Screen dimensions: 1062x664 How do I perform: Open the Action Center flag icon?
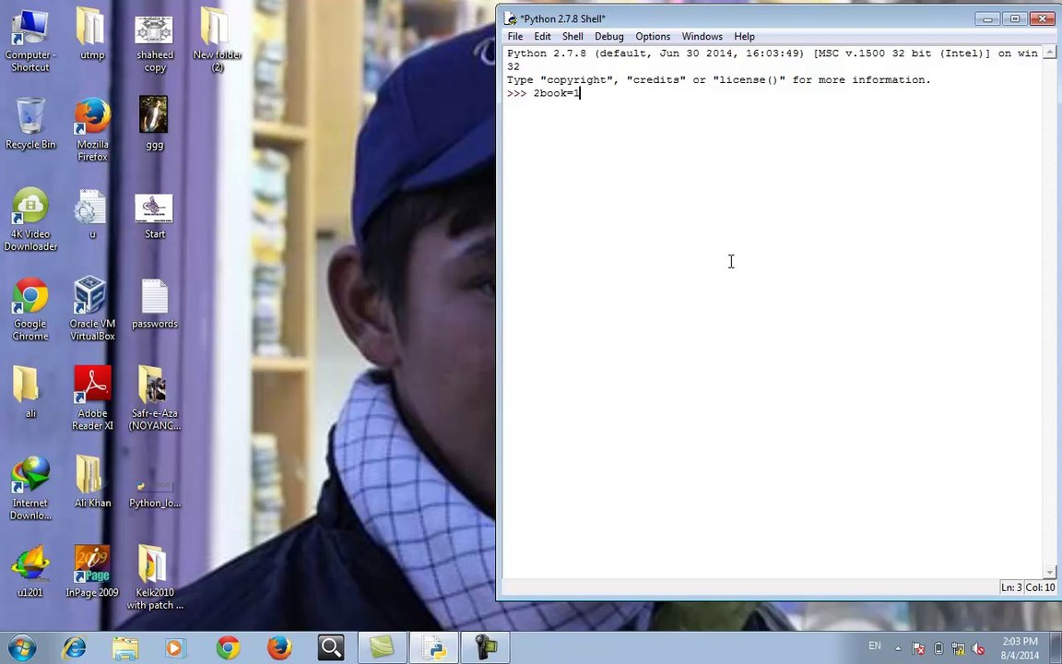pyautogui.click(x=918, y=648)
